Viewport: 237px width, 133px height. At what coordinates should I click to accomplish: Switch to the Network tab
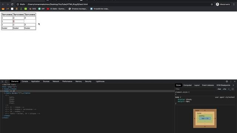56,81
